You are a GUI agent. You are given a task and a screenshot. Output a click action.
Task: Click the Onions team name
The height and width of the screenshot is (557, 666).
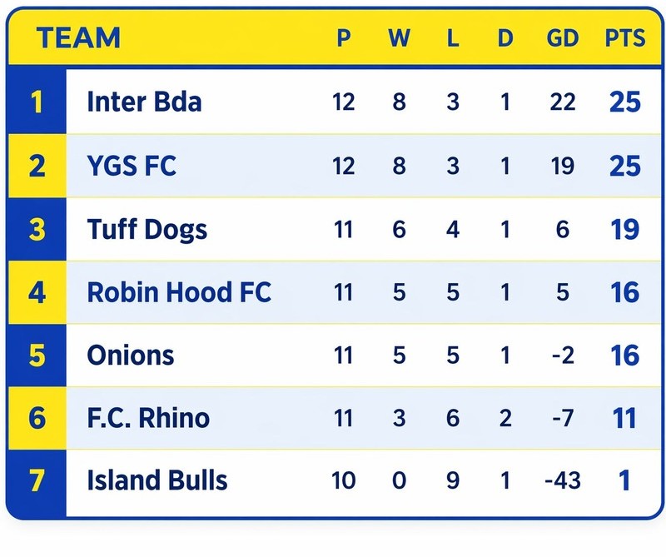click(x=131, y=356)
